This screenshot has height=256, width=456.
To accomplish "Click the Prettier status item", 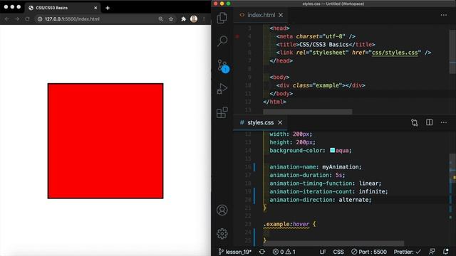I will 407,252.
